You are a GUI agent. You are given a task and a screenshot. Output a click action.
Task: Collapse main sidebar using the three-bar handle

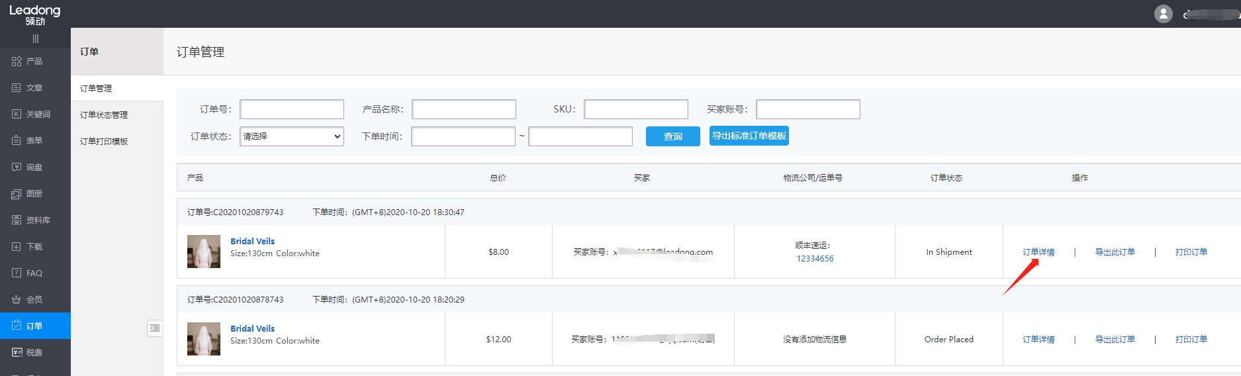(35, 39)
